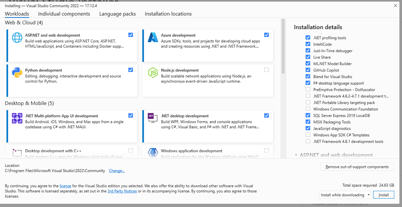402x207 pixels.
Task: Click the Install button
Action: coord(384,195)
